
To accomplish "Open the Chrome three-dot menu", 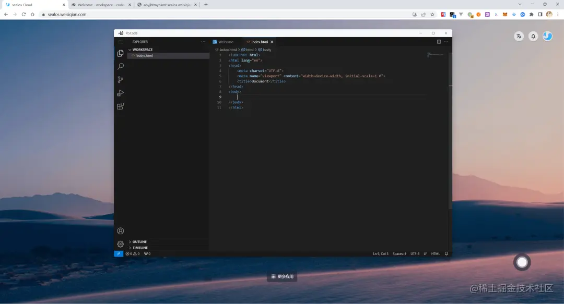I will coord(558,15).
